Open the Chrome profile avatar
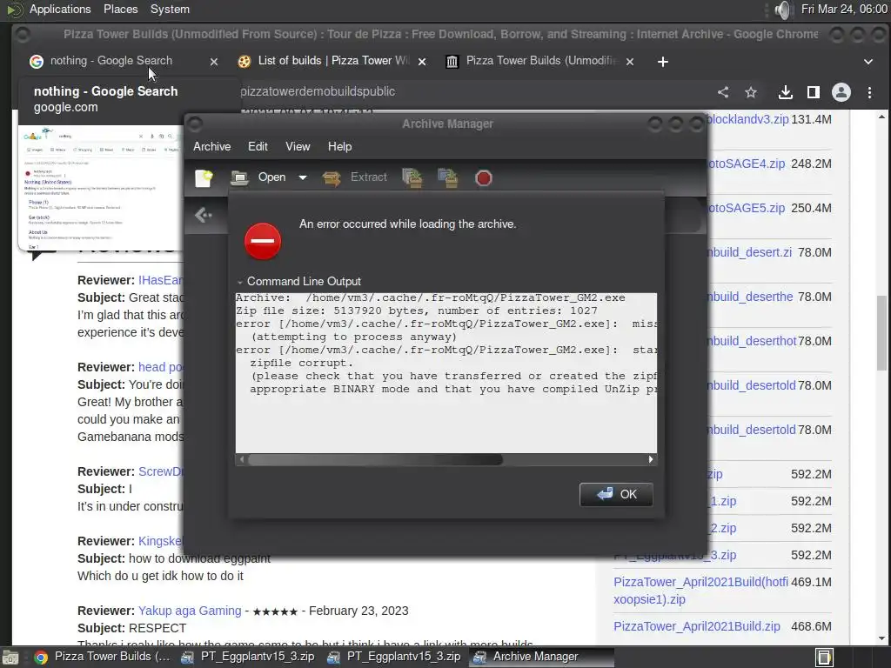The width and height of the screenshot is (891, 668). (841, 92)
